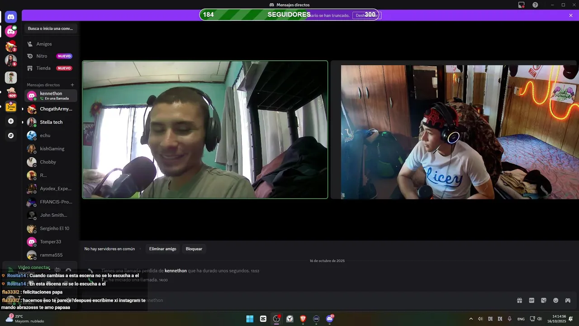Click kennethon name in missed call message

click(176, 271)
